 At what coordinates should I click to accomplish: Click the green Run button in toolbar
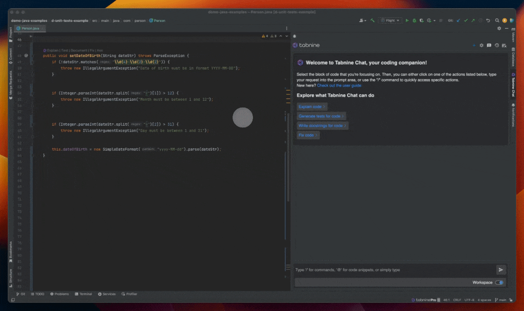407,20
